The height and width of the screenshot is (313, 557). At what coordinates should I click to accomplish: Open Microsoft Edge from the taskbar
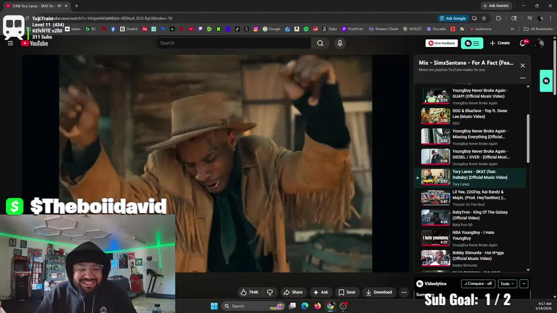coord(305,306)
